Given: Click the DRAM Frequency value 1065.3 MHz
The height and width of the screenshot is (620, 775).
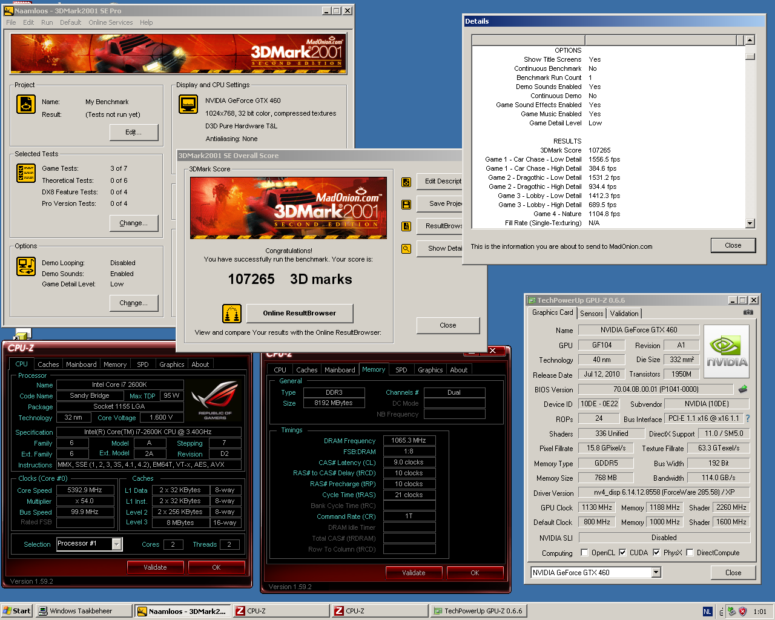Looking at the screenshot, I should (x=408, y=441).
